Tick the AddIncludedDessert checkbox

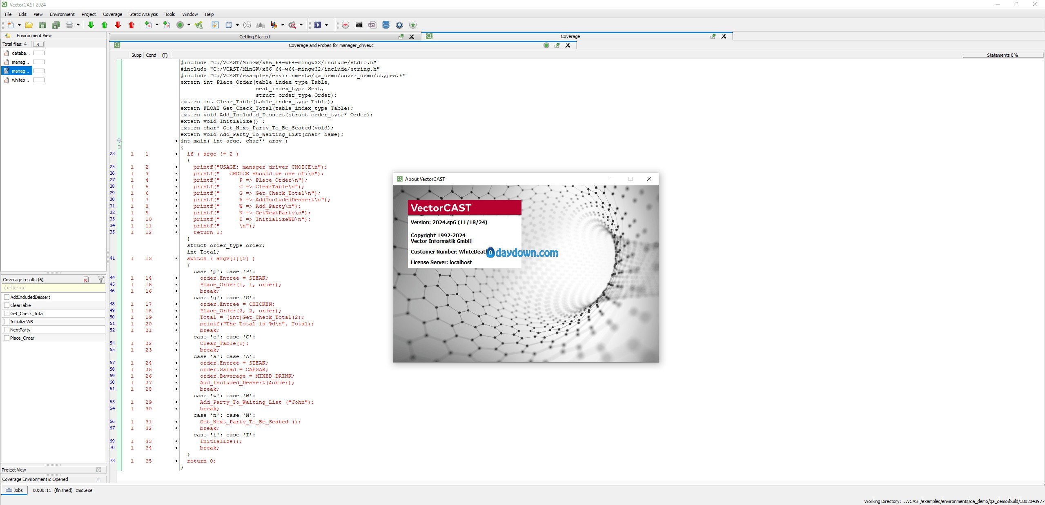[7, 297]
